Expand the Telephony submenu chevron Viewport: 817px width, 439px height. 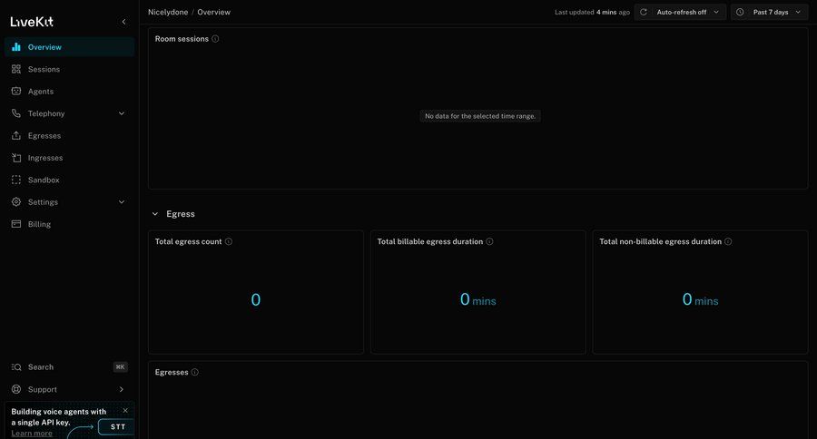pyautogui.click(x=122, y=113)
